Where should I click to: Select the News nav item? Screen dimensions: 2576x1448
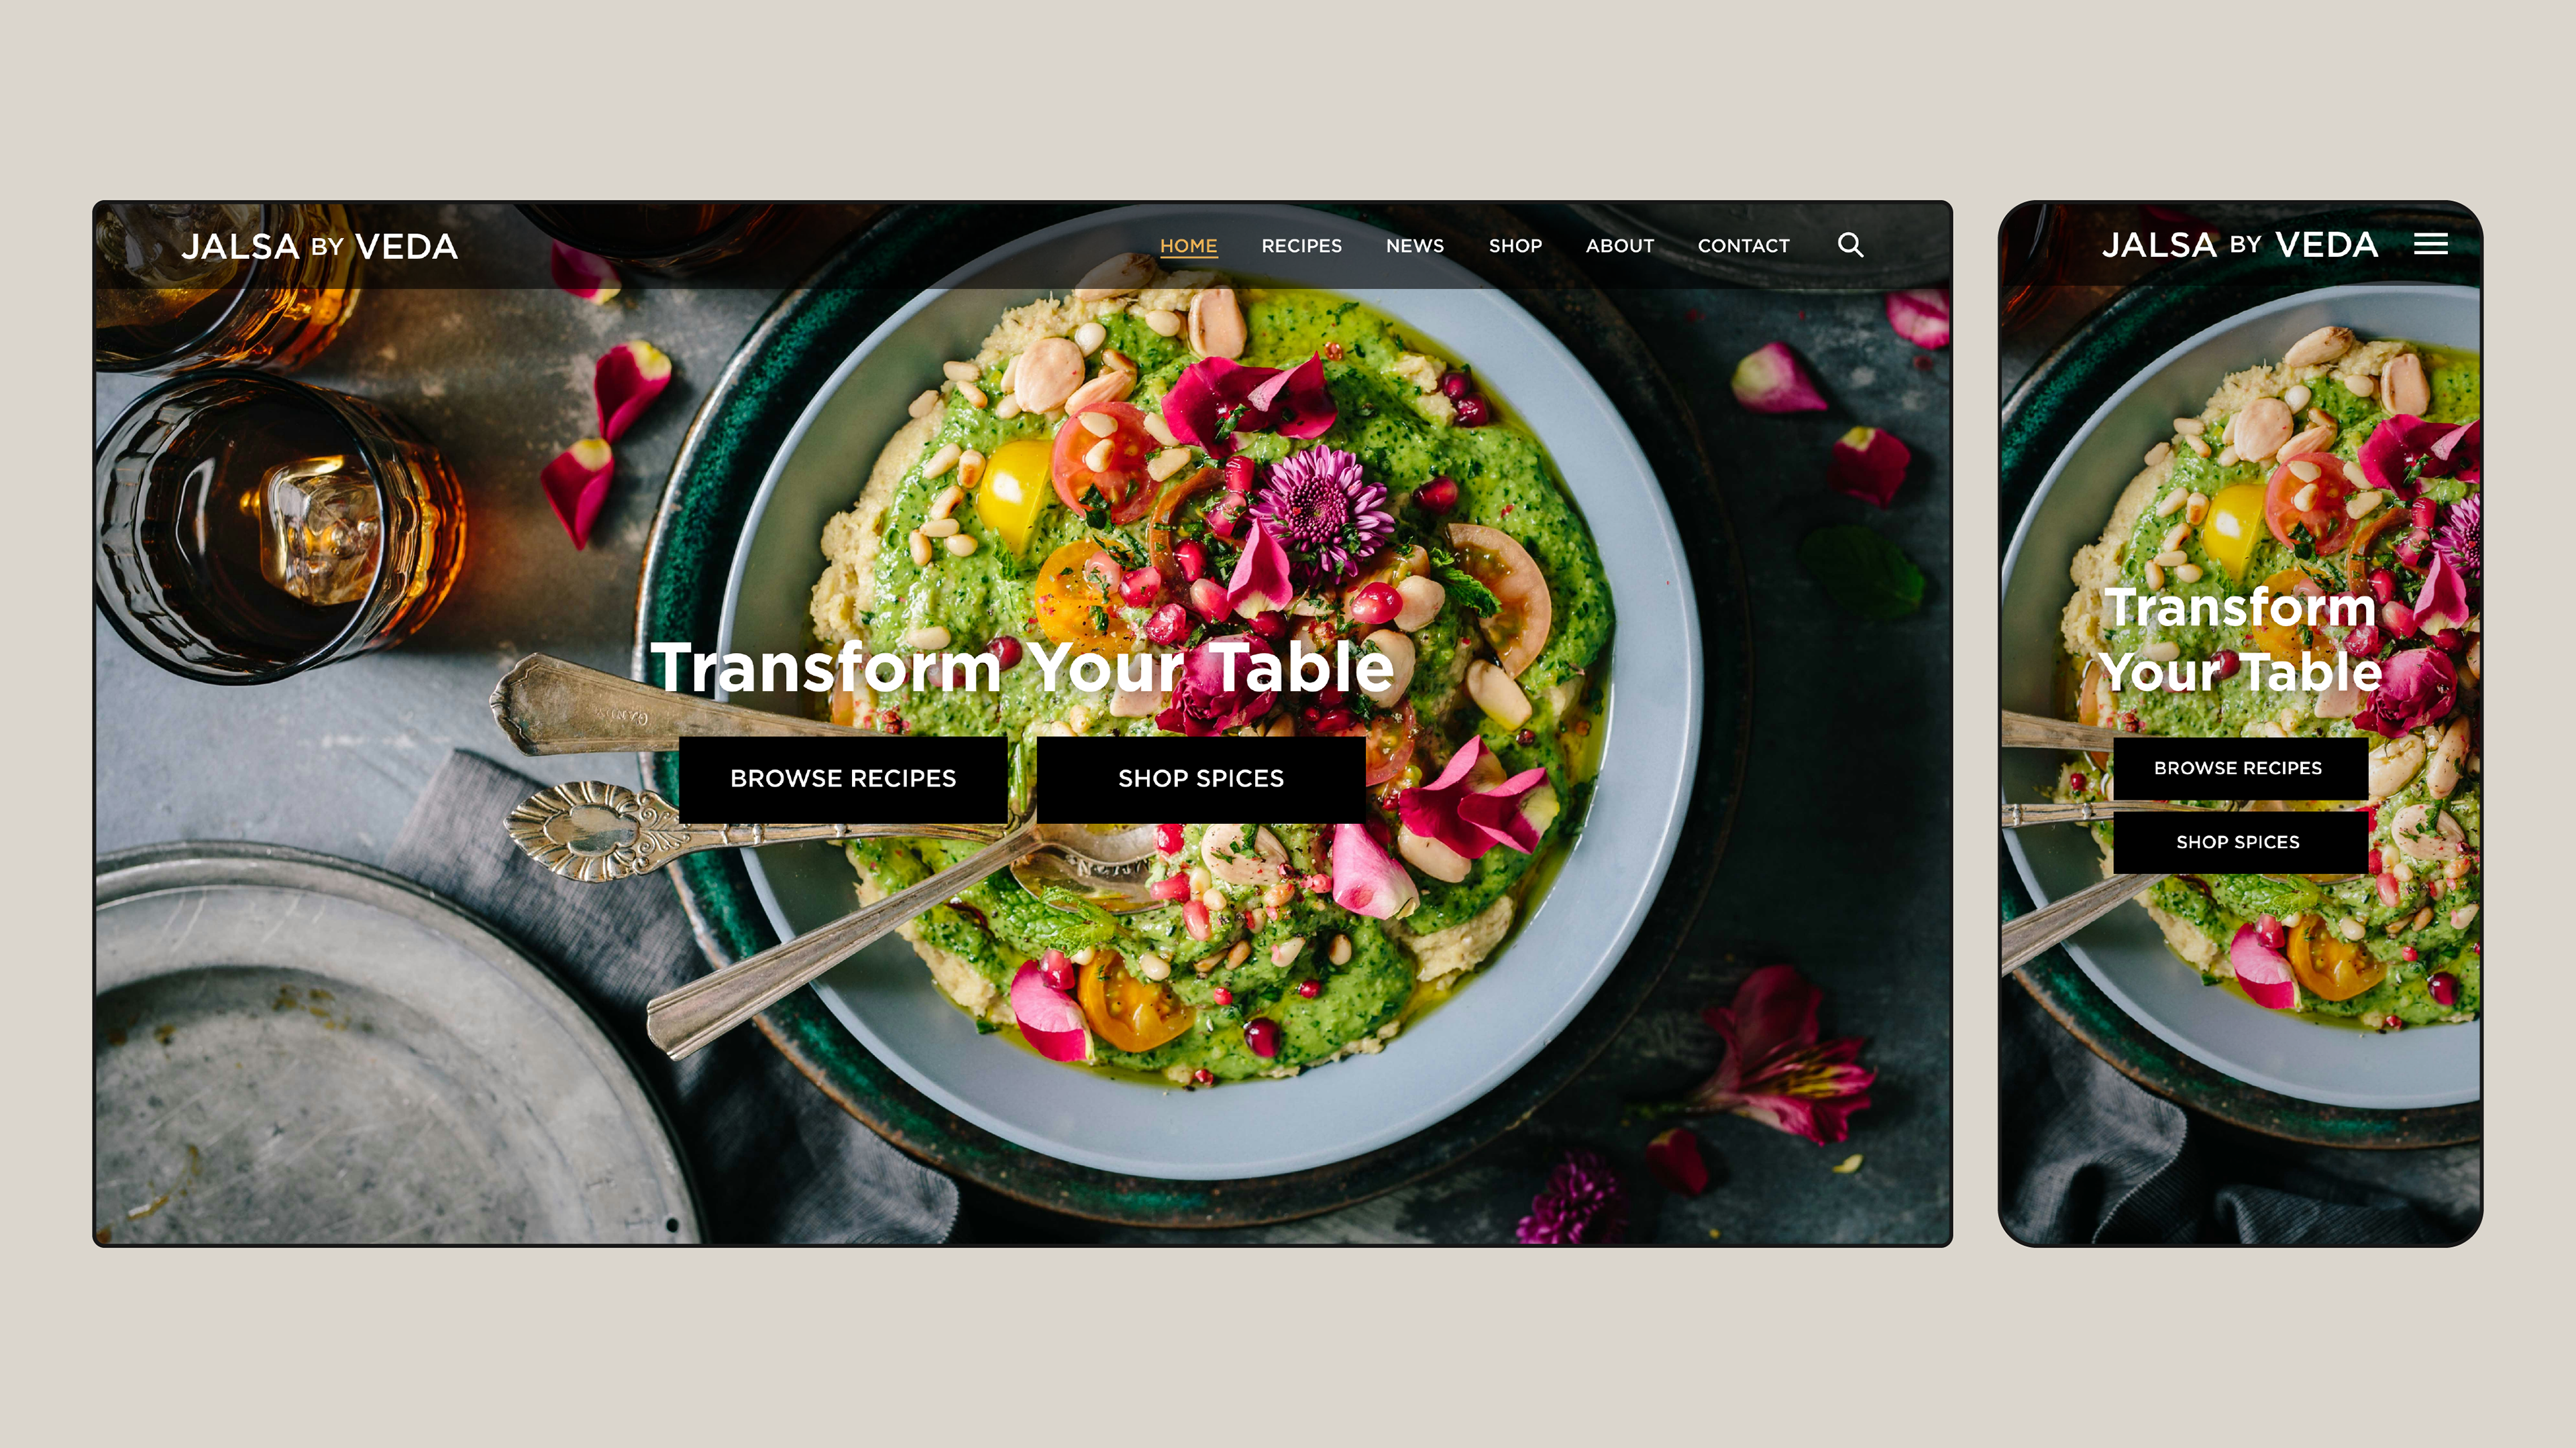coord(1414,246)
